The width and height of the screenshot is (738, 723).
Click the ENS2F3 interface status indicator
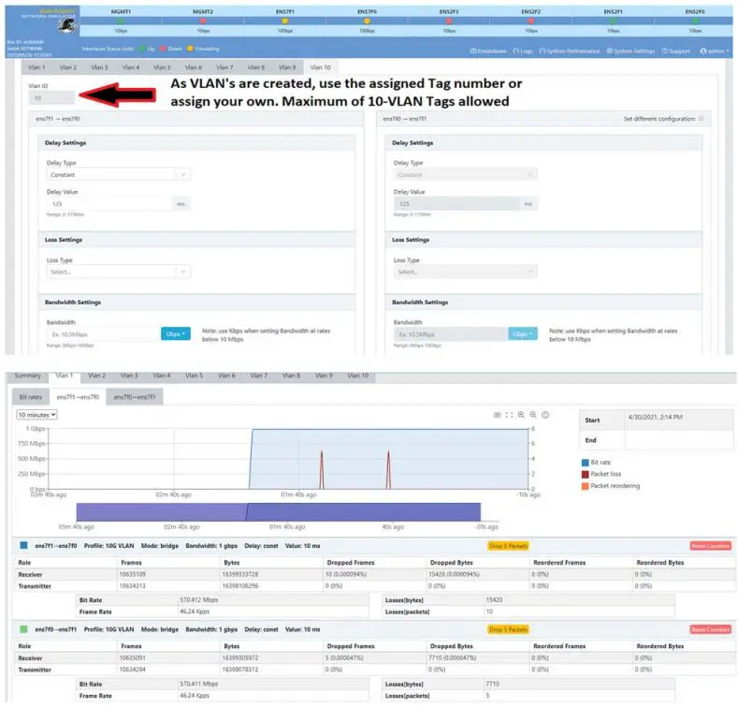[x=449, y=22]
